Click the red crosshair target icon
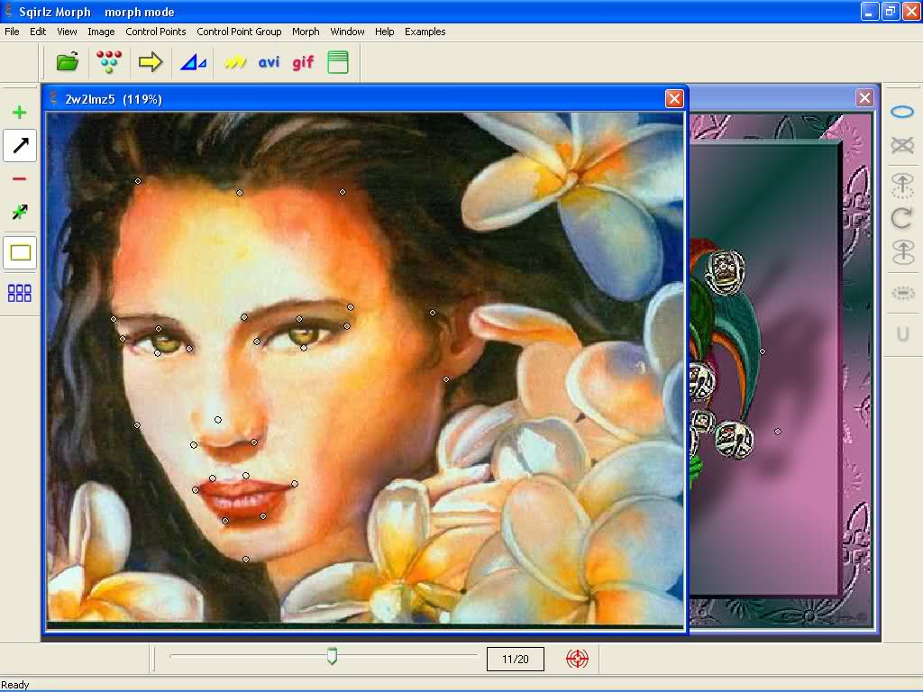The image size is (923, 692). pyautogui.click(x=577, y=659)
